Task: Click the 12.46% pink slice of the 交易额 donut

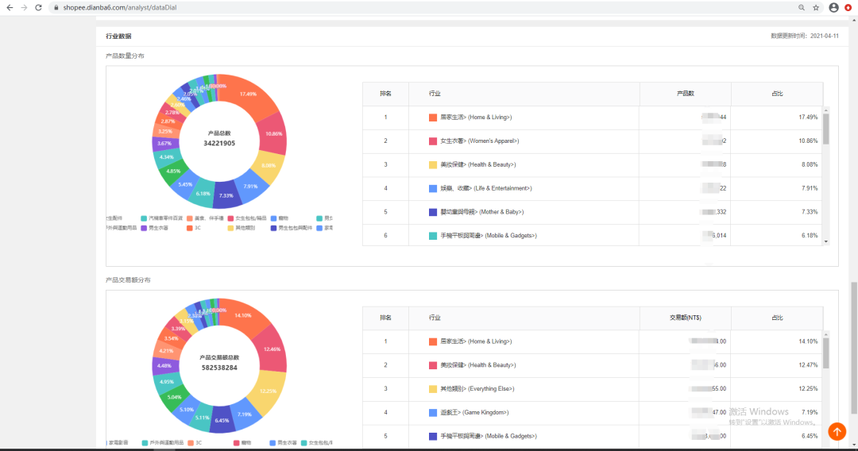Action: [x=272, y=349]
